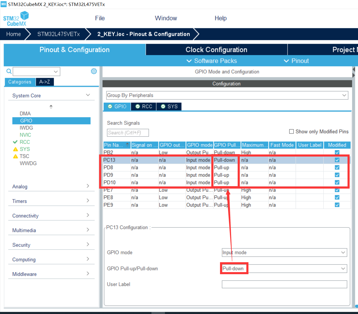Image resolution: width=358 pixels, height=314 pixels.
Task: Open the Window menu
Action: 166,18
